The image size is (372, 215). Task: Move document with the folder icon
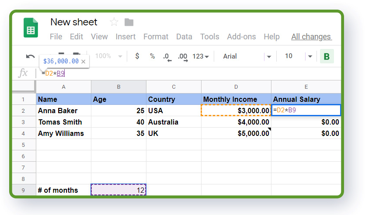pos(129,22)
